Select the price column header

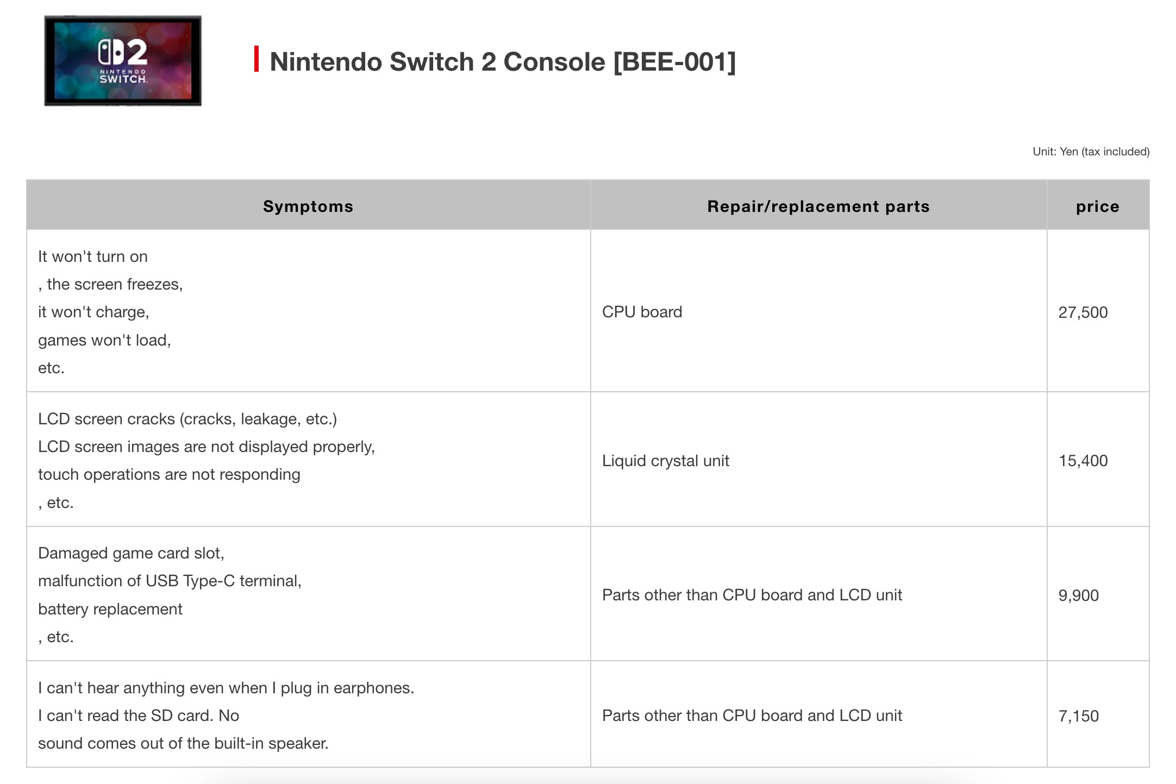1098,206
